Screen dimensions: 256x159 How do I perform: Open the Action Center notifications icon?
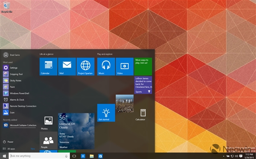click(241, 156)
